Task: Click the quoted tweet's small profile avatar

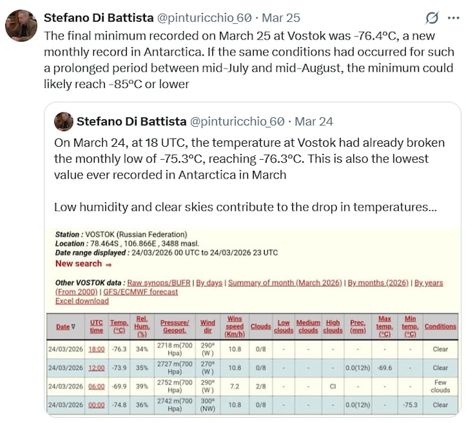Action: 63,122
